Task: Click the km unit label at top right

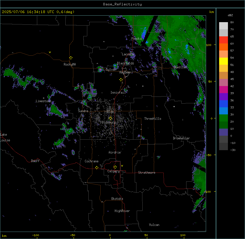Action: point(212,12)
